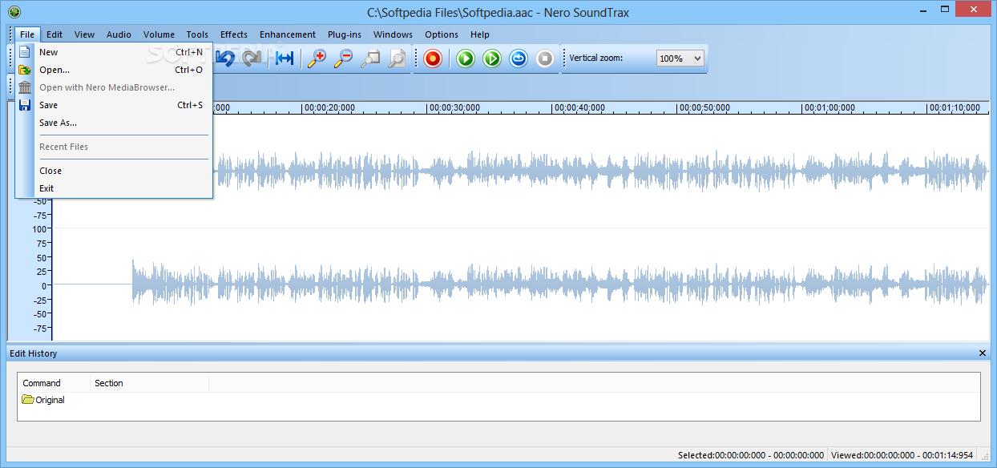
Task: Open the Options menu
Action: [442, 34]
